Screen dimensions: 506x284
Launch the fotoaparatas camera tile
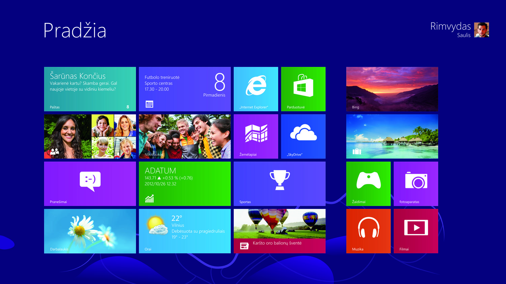tap(416, 184)
